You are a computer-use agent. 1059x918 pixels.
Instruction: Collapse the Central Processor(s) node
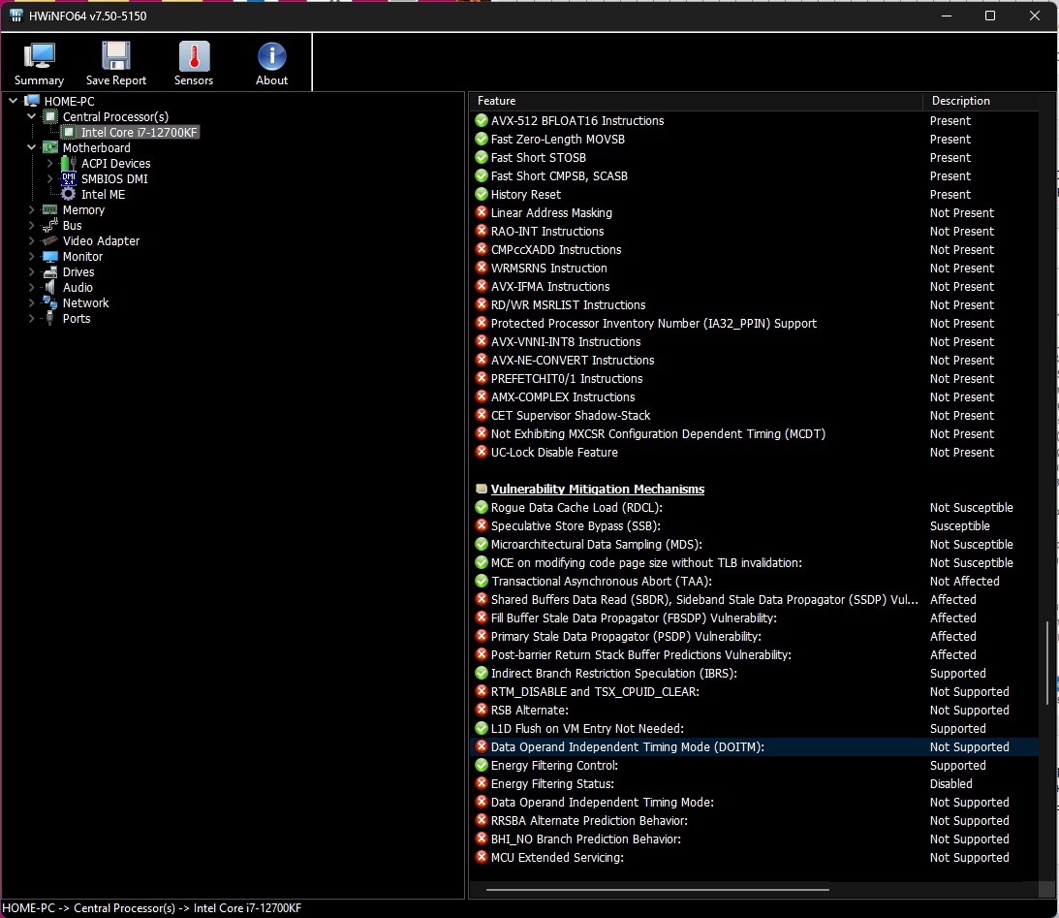coord(32,117)
